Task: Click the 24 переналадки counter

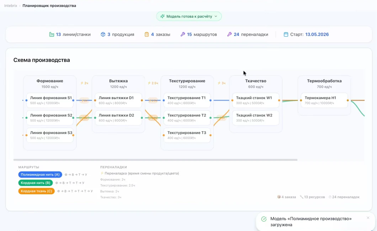Action: [x=248, y=34]
